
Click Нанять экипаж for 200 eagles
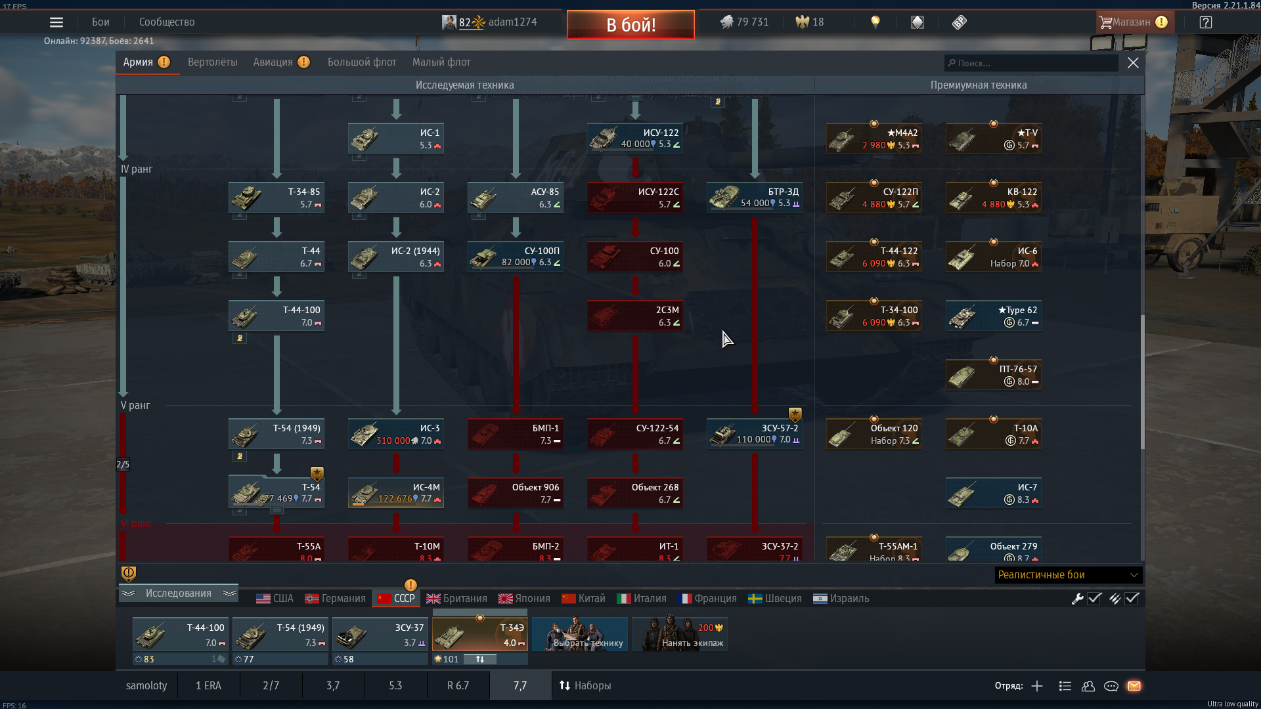pos(680,634)
